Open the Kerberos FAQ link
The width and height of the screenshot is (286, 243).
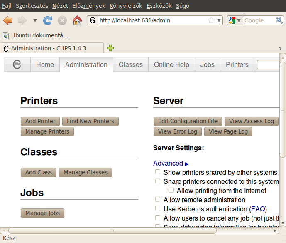[x=258, y=209]
